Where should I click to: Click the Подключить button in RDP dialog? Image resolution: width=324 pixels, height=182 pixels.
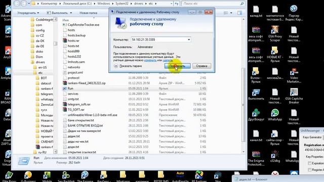click(x=178, y=66)
